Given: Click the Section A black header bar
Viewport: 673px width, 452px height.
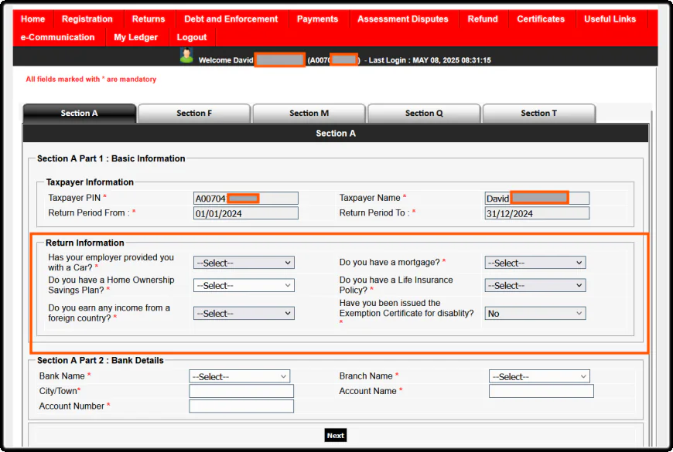Looking at the screenshot, I should pyautogui.click(x=336, y=134).
